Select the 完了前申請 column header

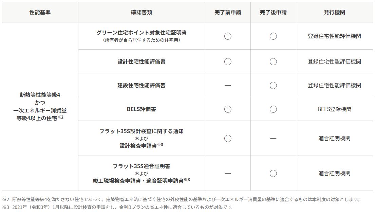[228, 12]
